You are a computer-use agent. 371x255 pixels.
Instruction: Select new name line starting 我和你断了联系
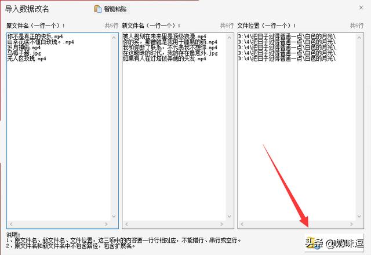(170, 48)
